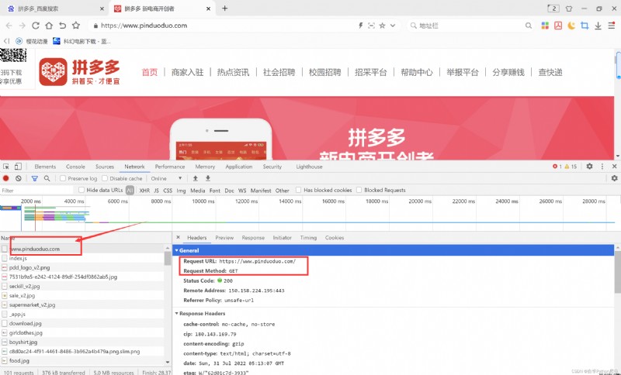Toggle the night mode moon icon

pos(571,26)
